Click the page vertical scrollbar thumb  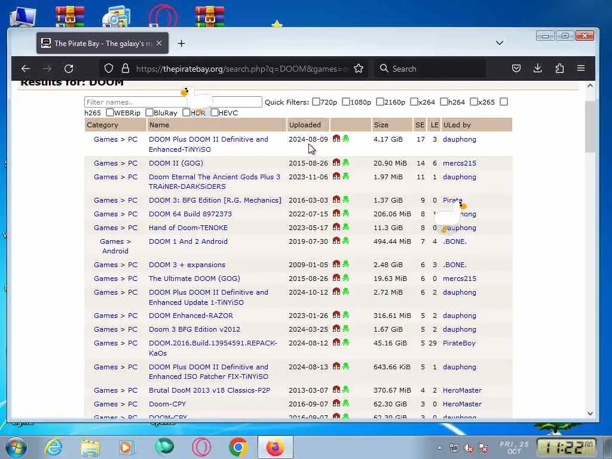tap(590, 126)
